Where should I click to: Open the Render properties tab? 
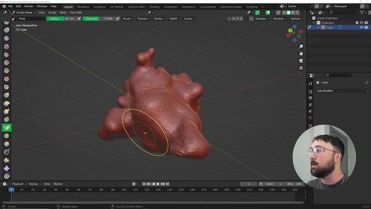click(x=311, y=92)
